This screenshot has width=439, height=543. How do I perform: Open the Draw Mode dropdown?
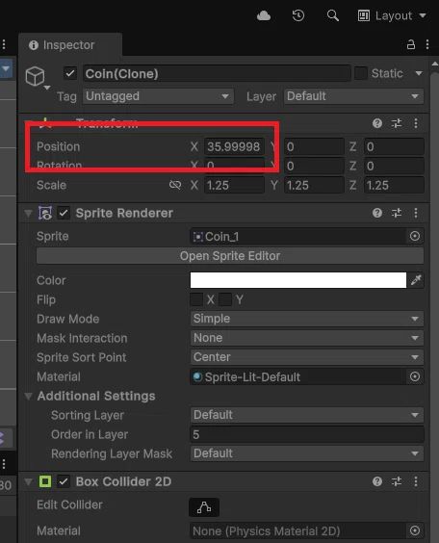307,319
